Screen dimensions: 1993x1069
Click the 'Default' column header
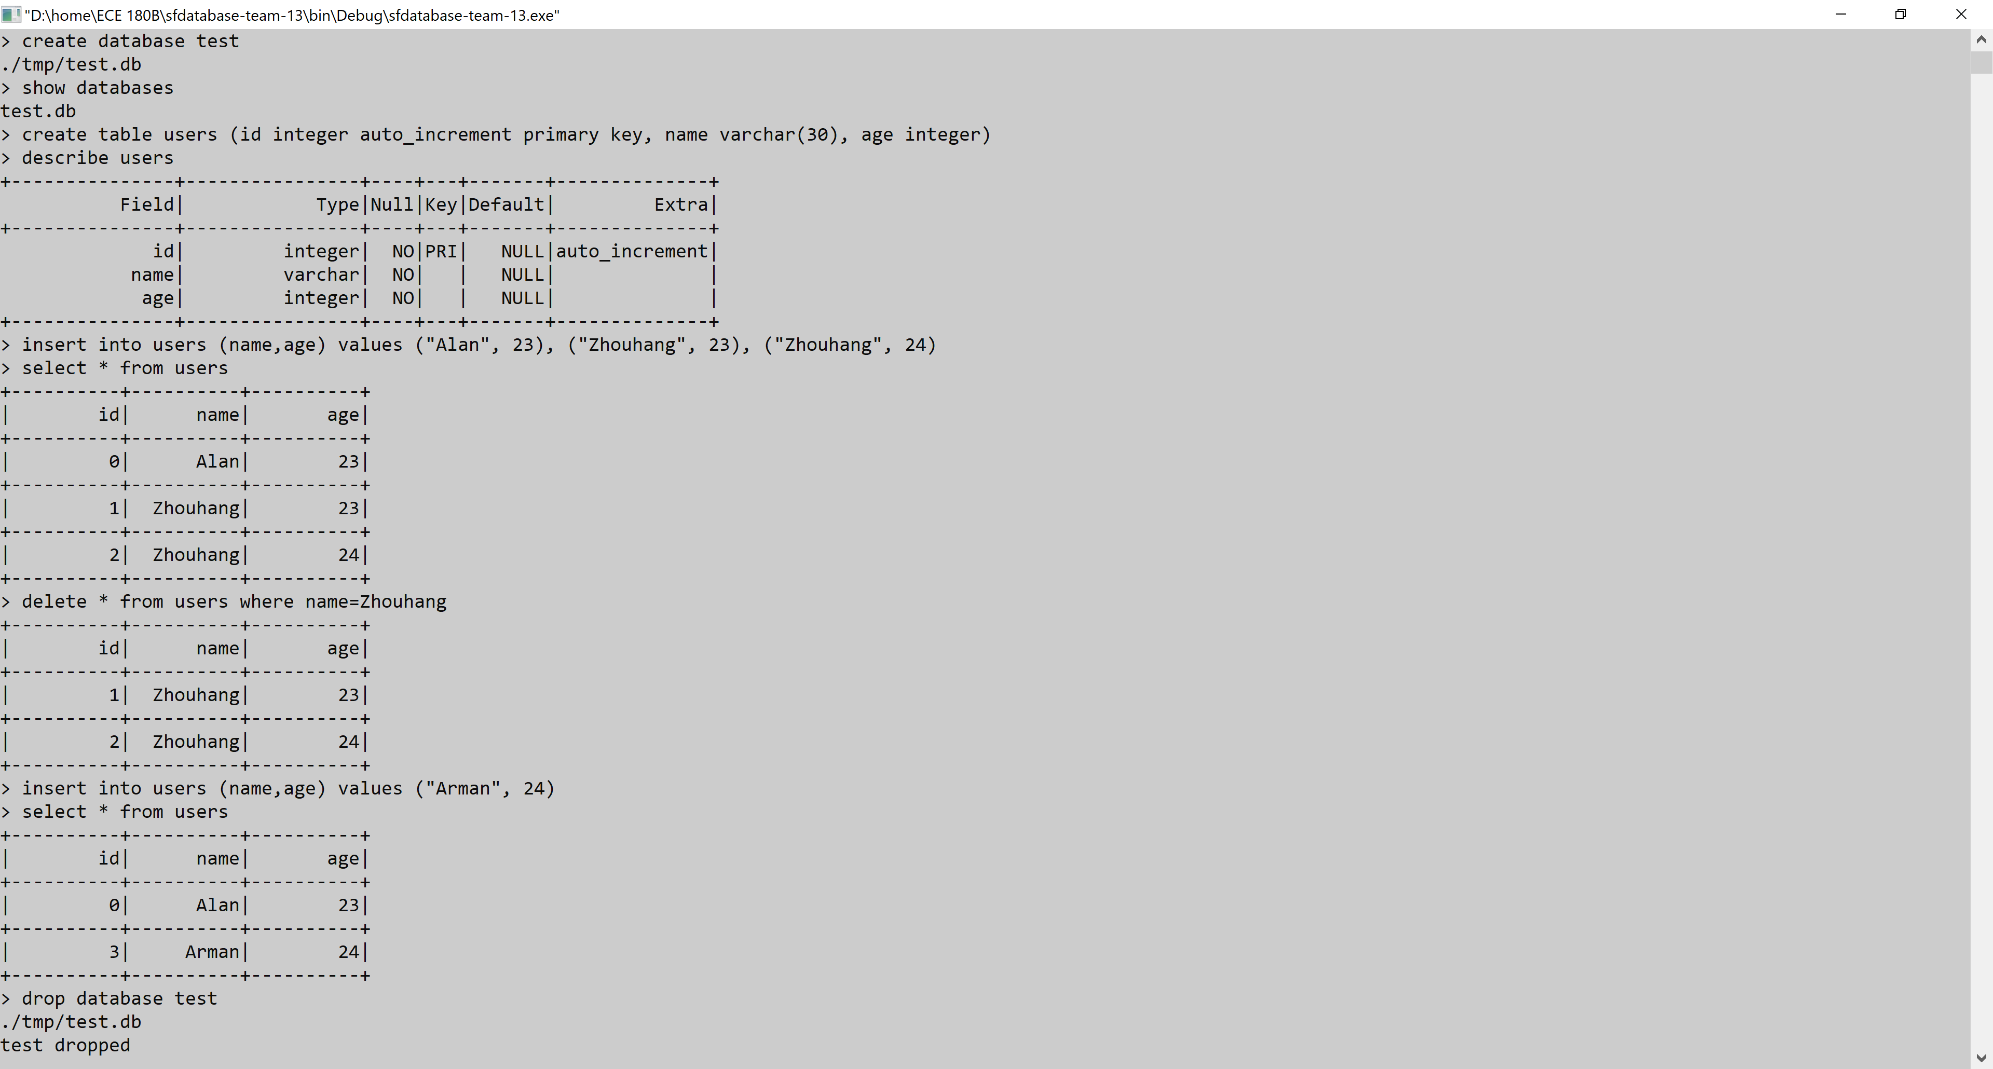pos(507,204)
